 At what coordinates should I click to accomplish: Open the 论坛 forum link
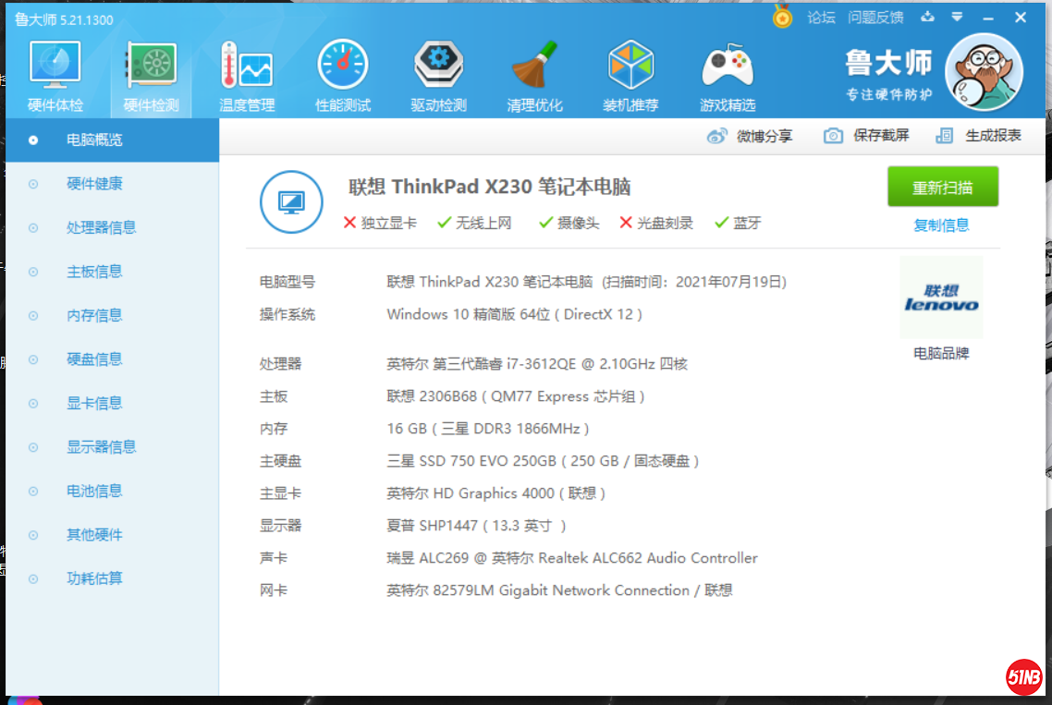[x=821, y=17]
